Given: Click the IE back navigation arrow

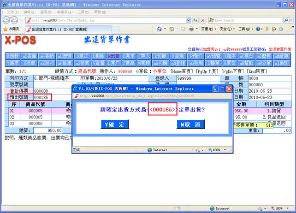Looking at the screenshot, I should (6, 20).
